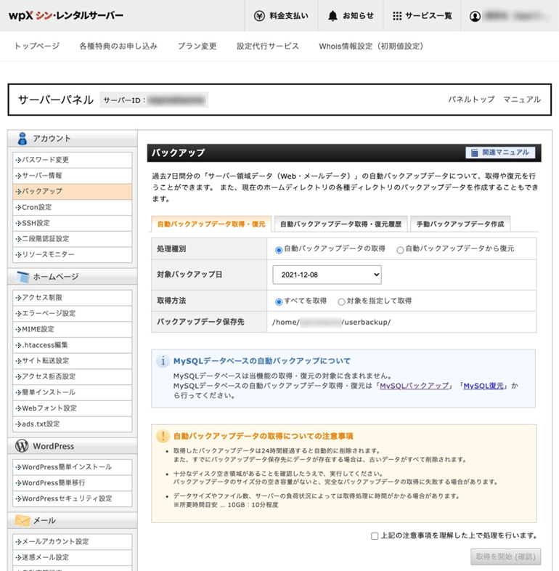559x571 pixels.
Task: Open MIME設定 in the sidebar
Action: tap(72, 329)
